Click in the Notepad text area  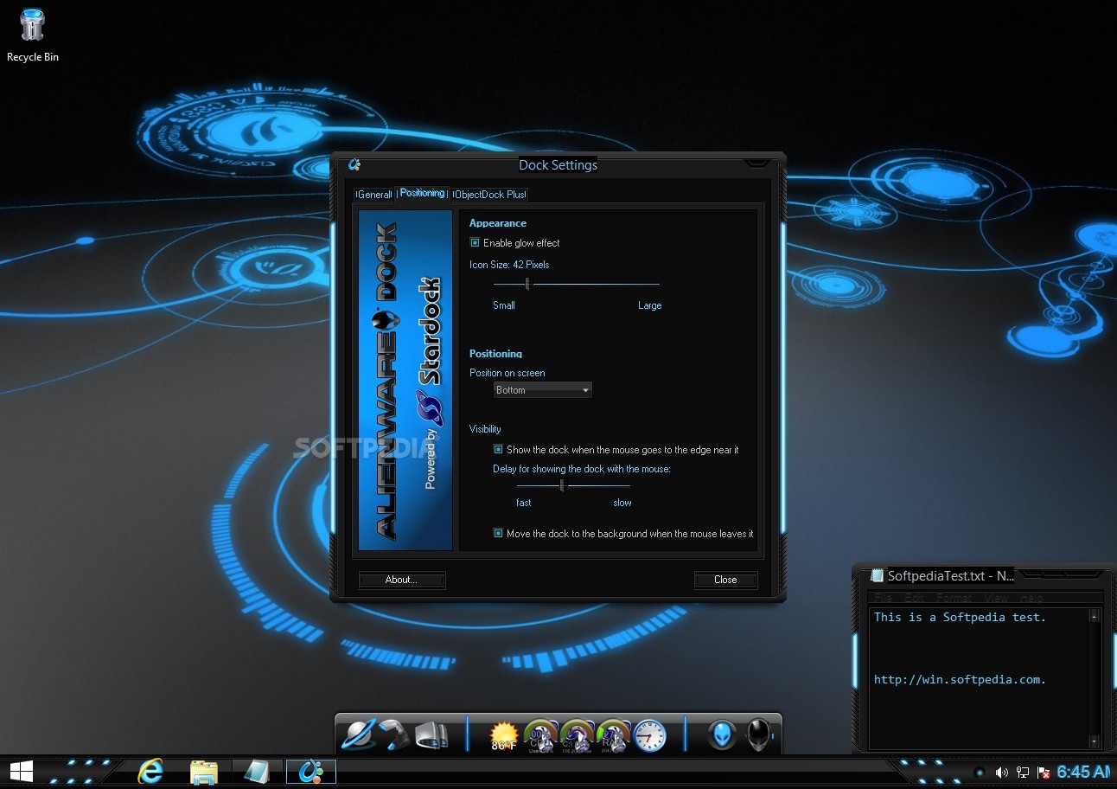click(978, 678)
